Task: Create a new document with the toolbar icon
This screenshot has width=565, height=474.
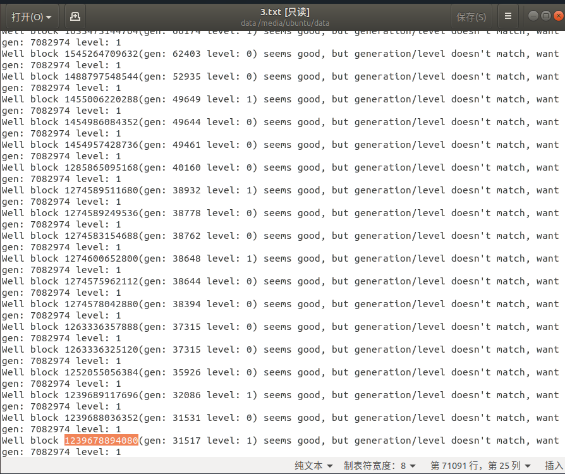Action: [75, 16]
